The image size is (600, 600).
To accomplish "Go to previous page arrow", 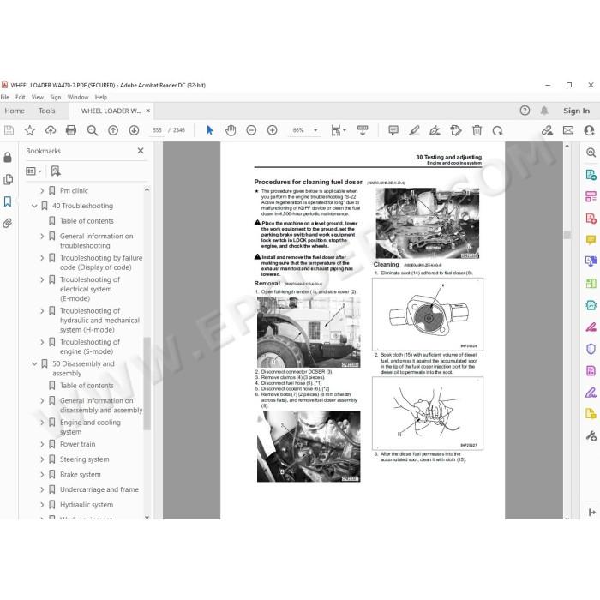I will pos(113,130).
